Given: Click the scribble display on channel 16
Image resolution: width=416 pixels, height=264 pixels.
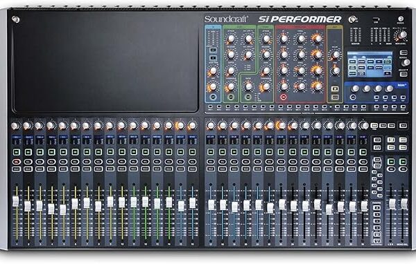Looking at the screenshot, I should point(192,140).
